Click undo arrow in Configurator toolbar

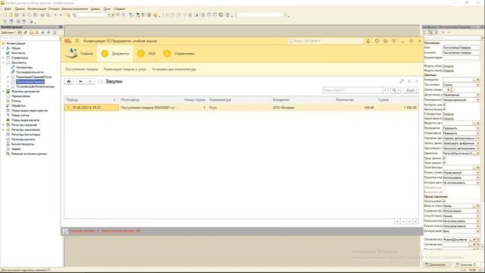click(x=55, y=15)
